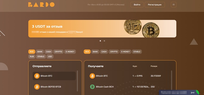The image size is (204, 95).
Task: Click the working hours text in header
Action: 106,5
